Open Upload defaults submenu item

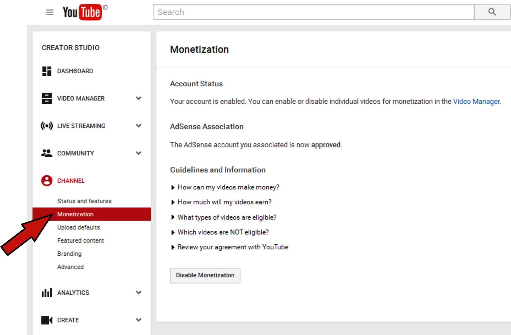(x=79, y=227)
